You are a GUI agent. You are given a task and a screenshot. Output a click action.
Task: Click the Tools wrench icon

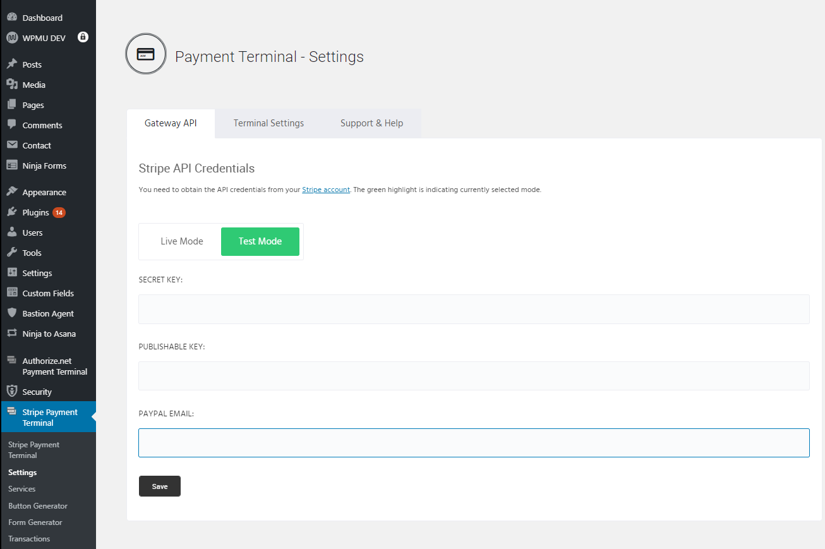coord(11,253)
